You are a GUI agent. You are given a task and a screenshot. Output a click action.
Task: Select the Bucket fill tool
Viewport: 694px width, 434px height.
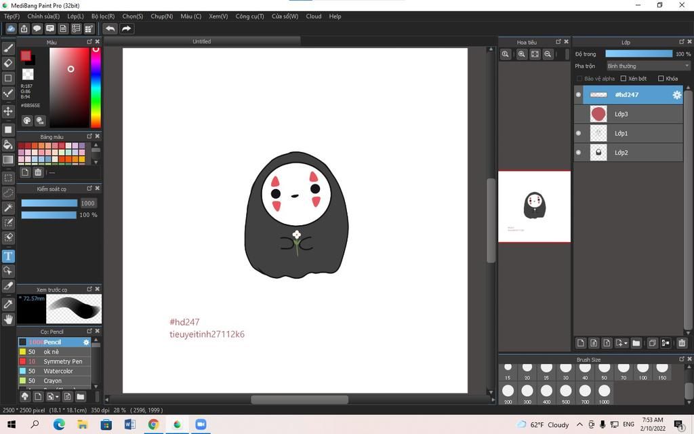point(8,144)
